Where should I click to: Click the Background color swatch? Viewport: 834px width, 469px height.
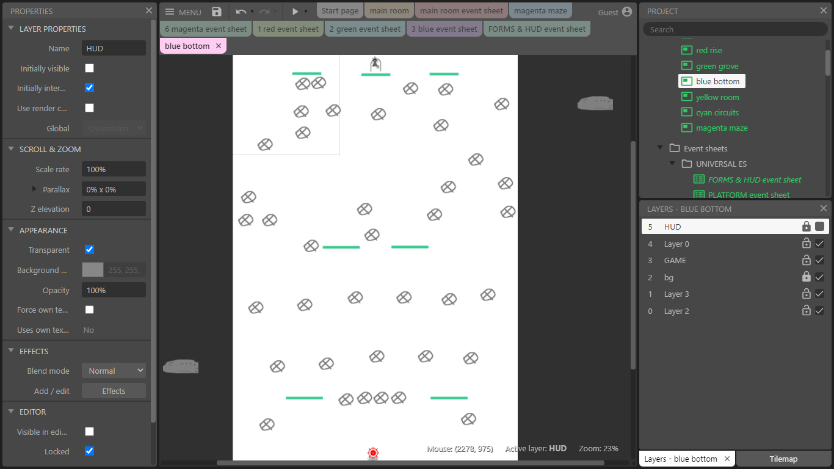[93, 270]
